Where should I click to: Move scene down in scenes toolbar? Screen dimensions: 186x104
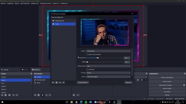(x=17, y=95)
